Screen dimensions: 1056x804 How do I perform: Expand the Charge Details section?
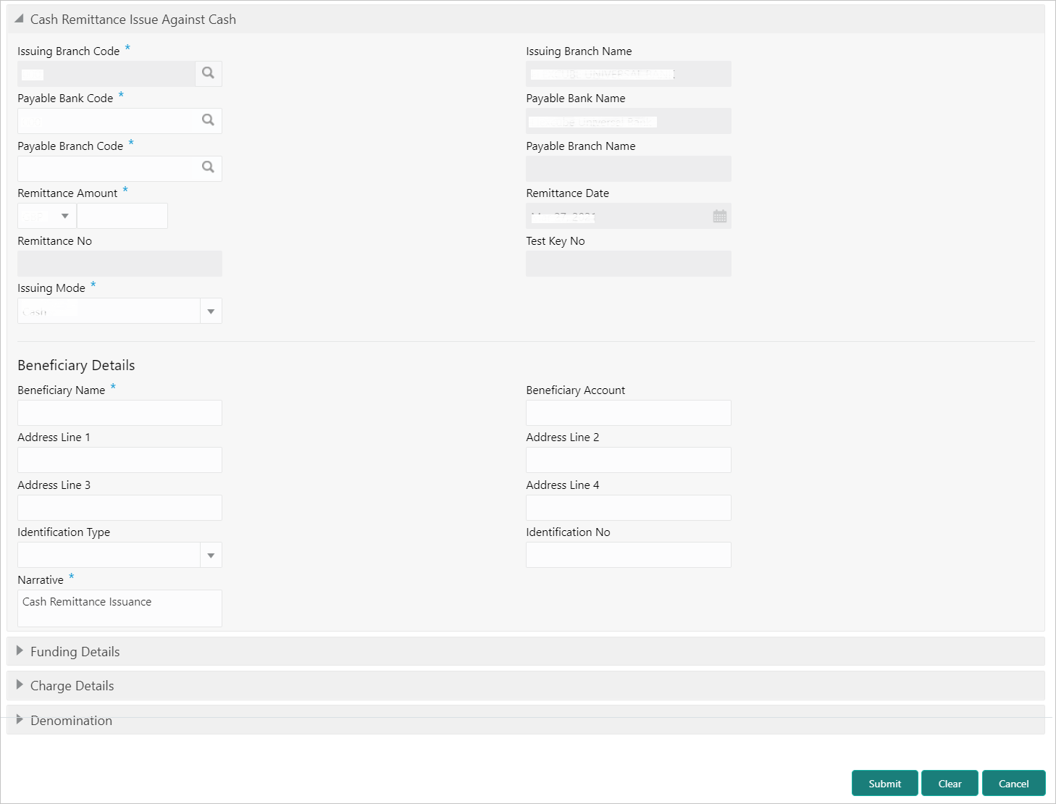tap(20, 685)
